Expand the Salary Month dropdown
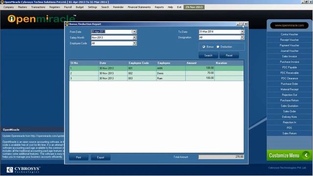 tap(134, 37)
